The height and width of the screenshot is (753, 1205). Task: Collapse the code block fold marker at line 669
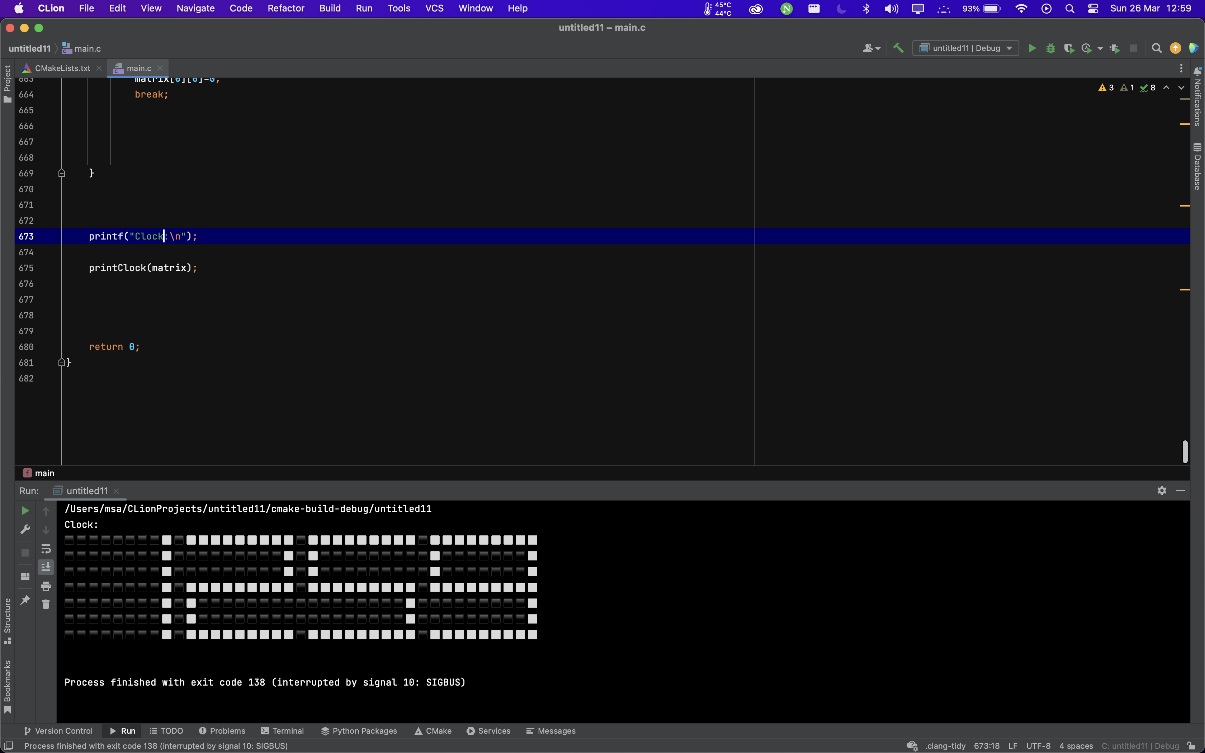pyautogui.click(x=61, y=173)
